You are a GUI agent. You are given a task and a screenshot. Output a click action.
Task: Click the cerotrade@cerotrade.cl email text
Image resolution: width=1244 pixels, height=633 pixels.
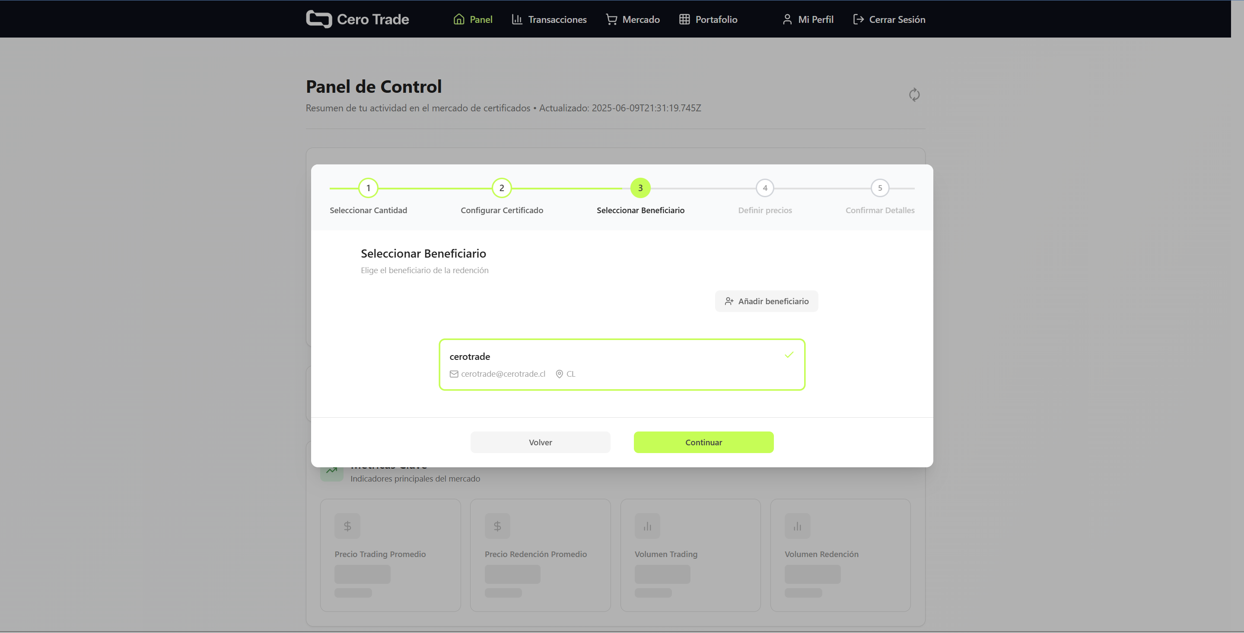coord(503,374)
